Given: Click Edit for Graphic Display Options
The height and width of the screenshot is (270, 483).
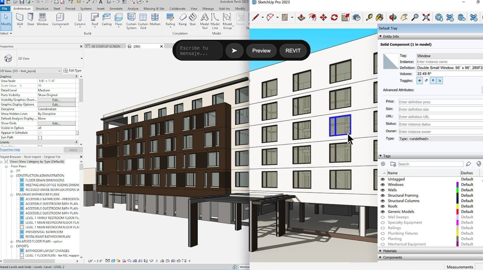Looking at the screenshot, I should click(56, 105).
